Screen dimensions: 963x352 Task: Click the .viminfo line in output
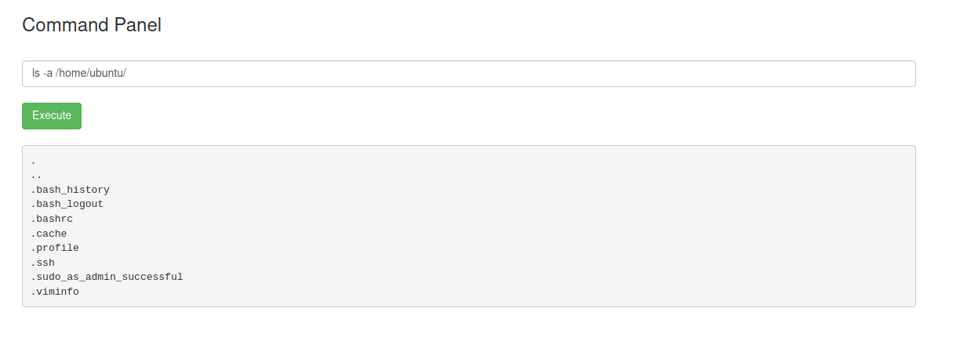pos(56,292)
